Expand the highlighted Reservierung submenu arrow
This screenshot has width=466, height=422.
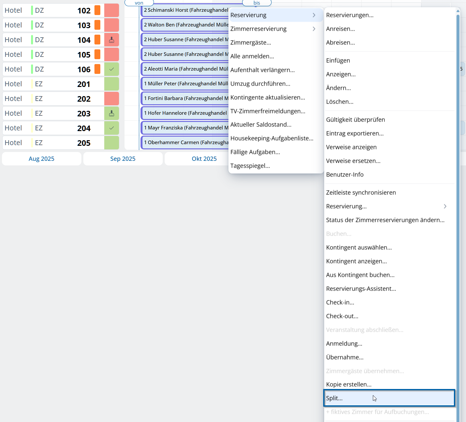(x=314, y=15)
